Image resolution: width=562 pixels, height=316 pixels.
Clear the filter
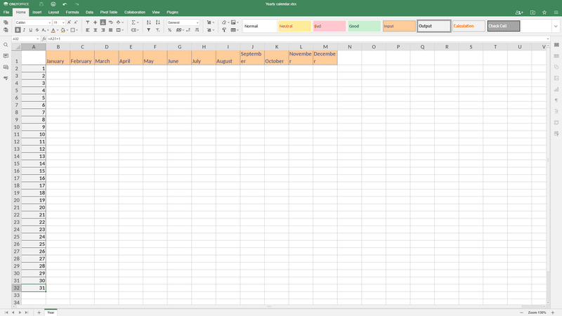point(157,30)
